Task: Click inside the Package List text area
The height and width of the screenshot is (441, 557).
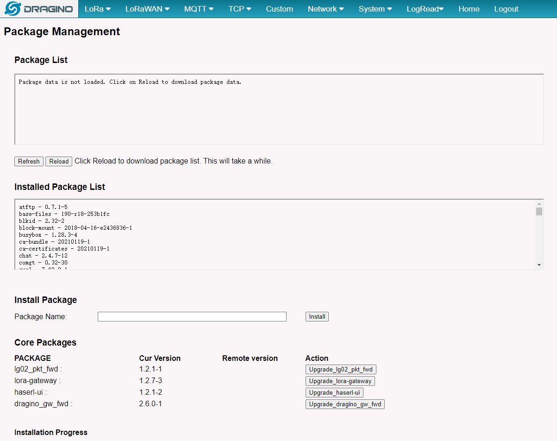Action: (279, 109)
